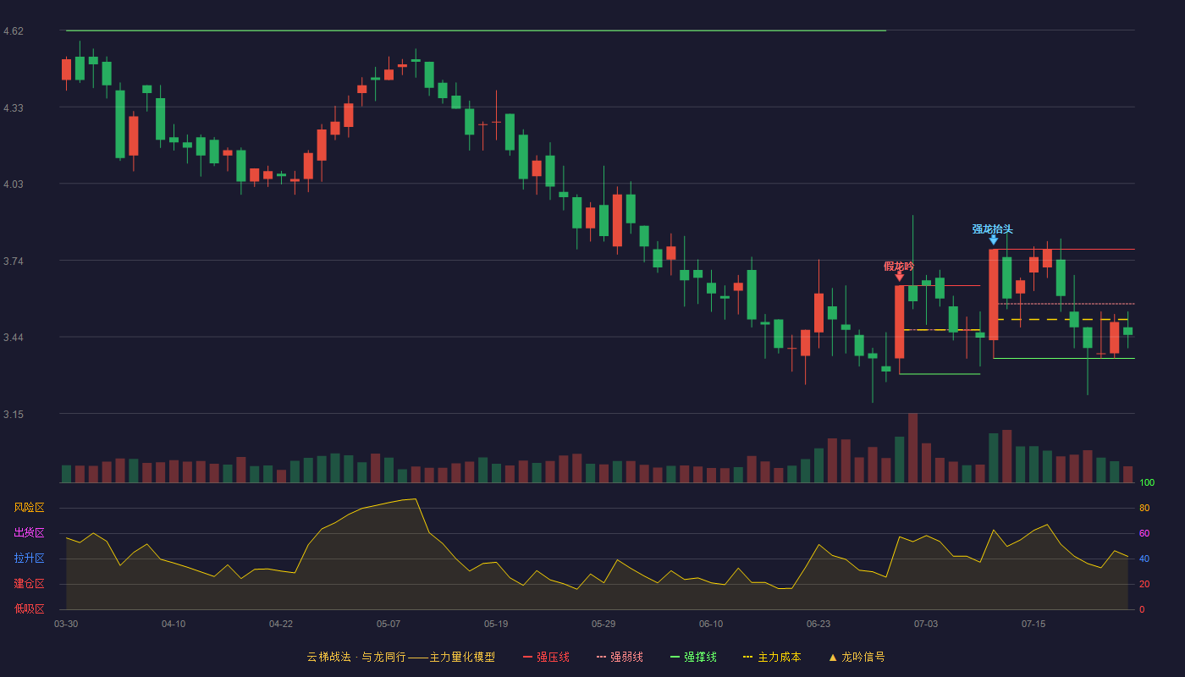Click the 07-03 date label
This screenshot has width=1185, height=677.
[926, 624]
